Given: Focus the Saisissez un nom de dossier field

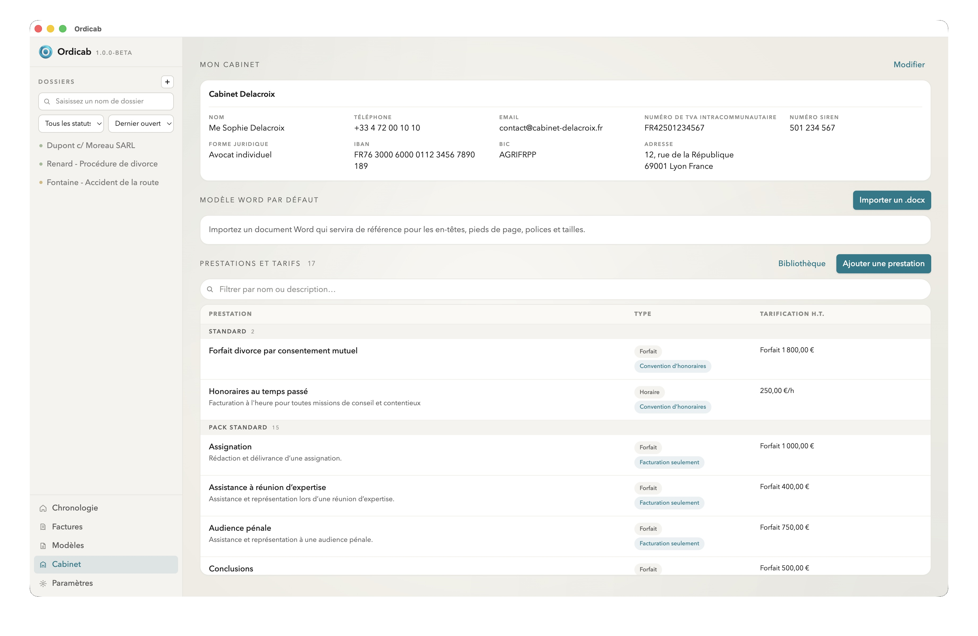Looking at the screenshot, I should pos(106,101).
